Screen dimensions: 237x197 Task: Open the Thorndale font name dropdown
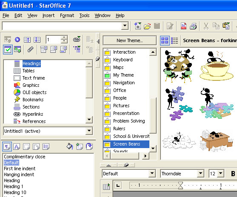click(x=200, y=174)
